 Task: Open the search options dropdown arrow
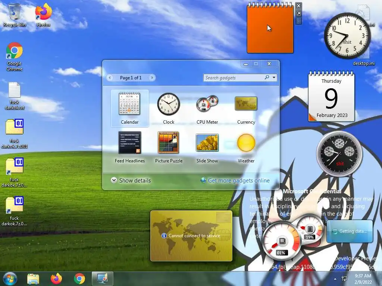point(274,77)
